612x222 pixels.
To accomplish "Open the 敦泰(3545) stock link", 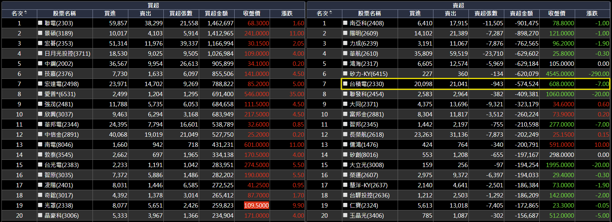I will [x=59, y=155].
